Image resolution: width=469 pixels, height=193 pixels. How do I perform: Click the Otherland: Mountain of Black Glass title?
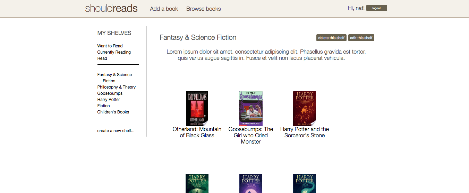point(197,132)
